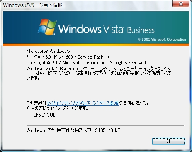Image resolution: width=192 pixels, height=152 pixels.
Task: Click the Windows Vista Business trademark paragraph
Action: pos(99,73)
